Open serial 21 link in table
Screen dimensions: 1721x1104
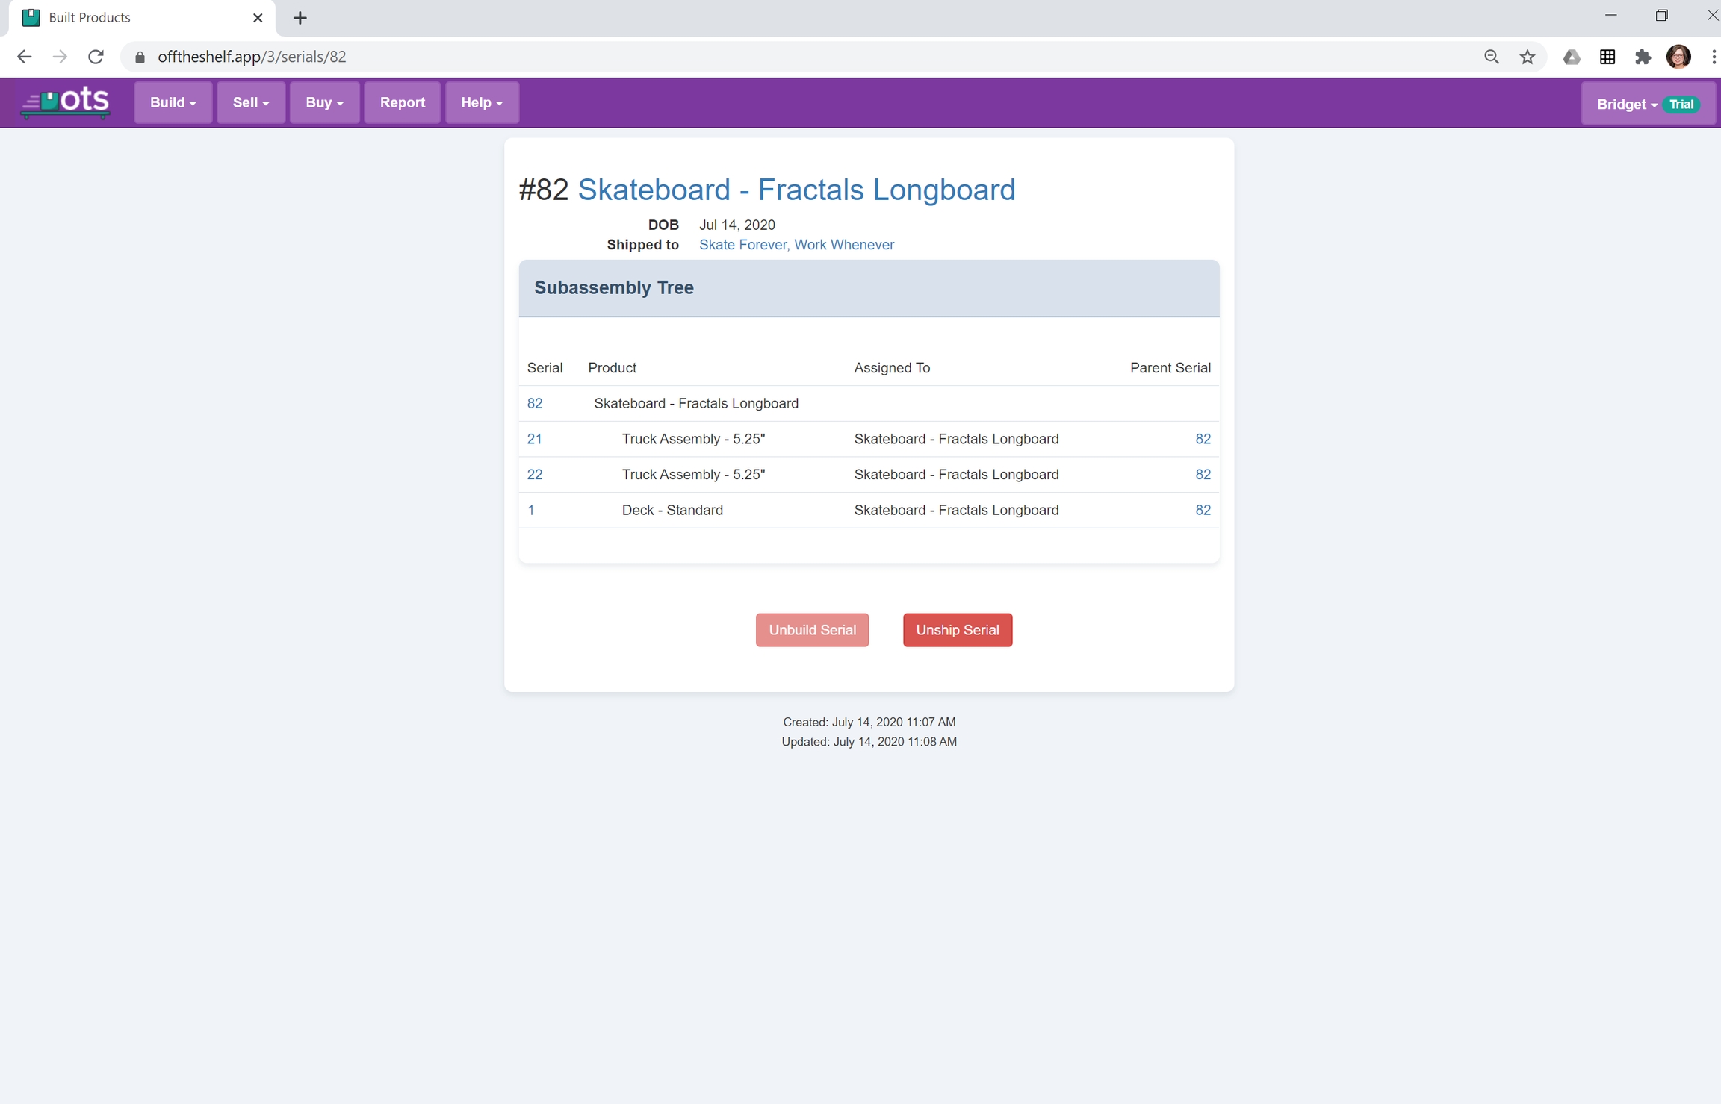pyautogui.click(x=534, y=439)
